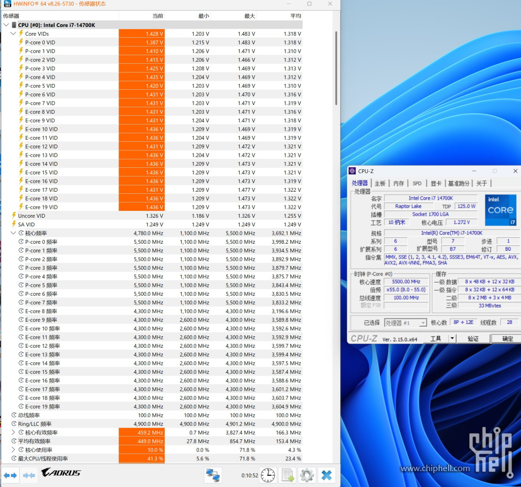521x487 pixels.
Task: Switch to the 显卡 tab in CPU-Z
Action: click(x=436, y=184)
